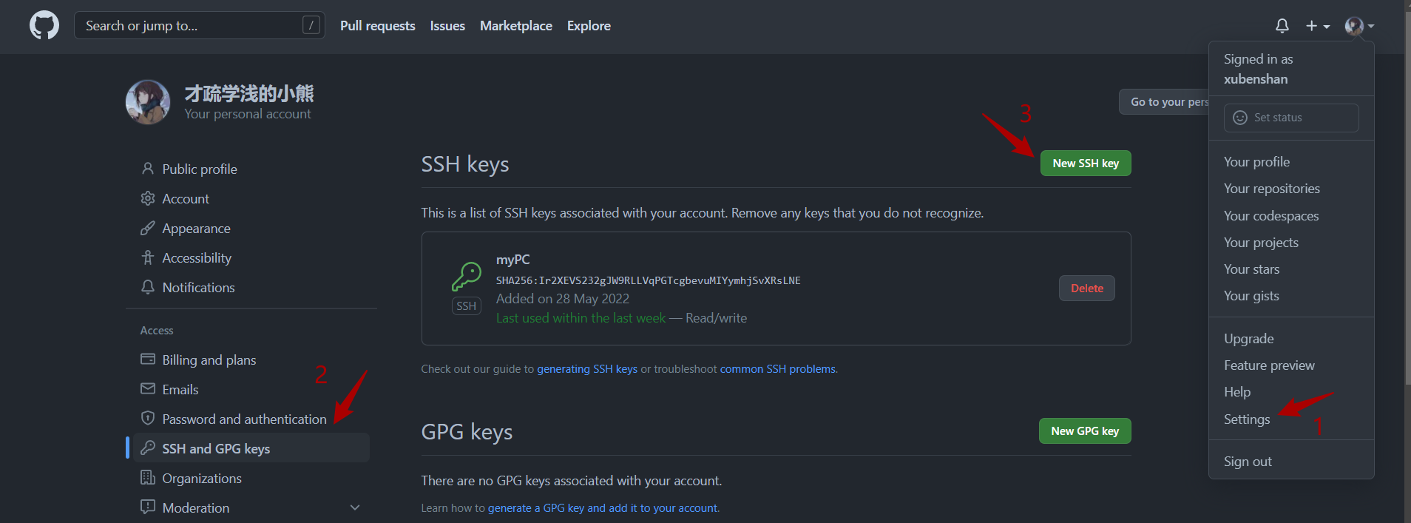Open Pull requests in top navigation
This screenshot has width=1411, height=523.
tap(378, 26)
